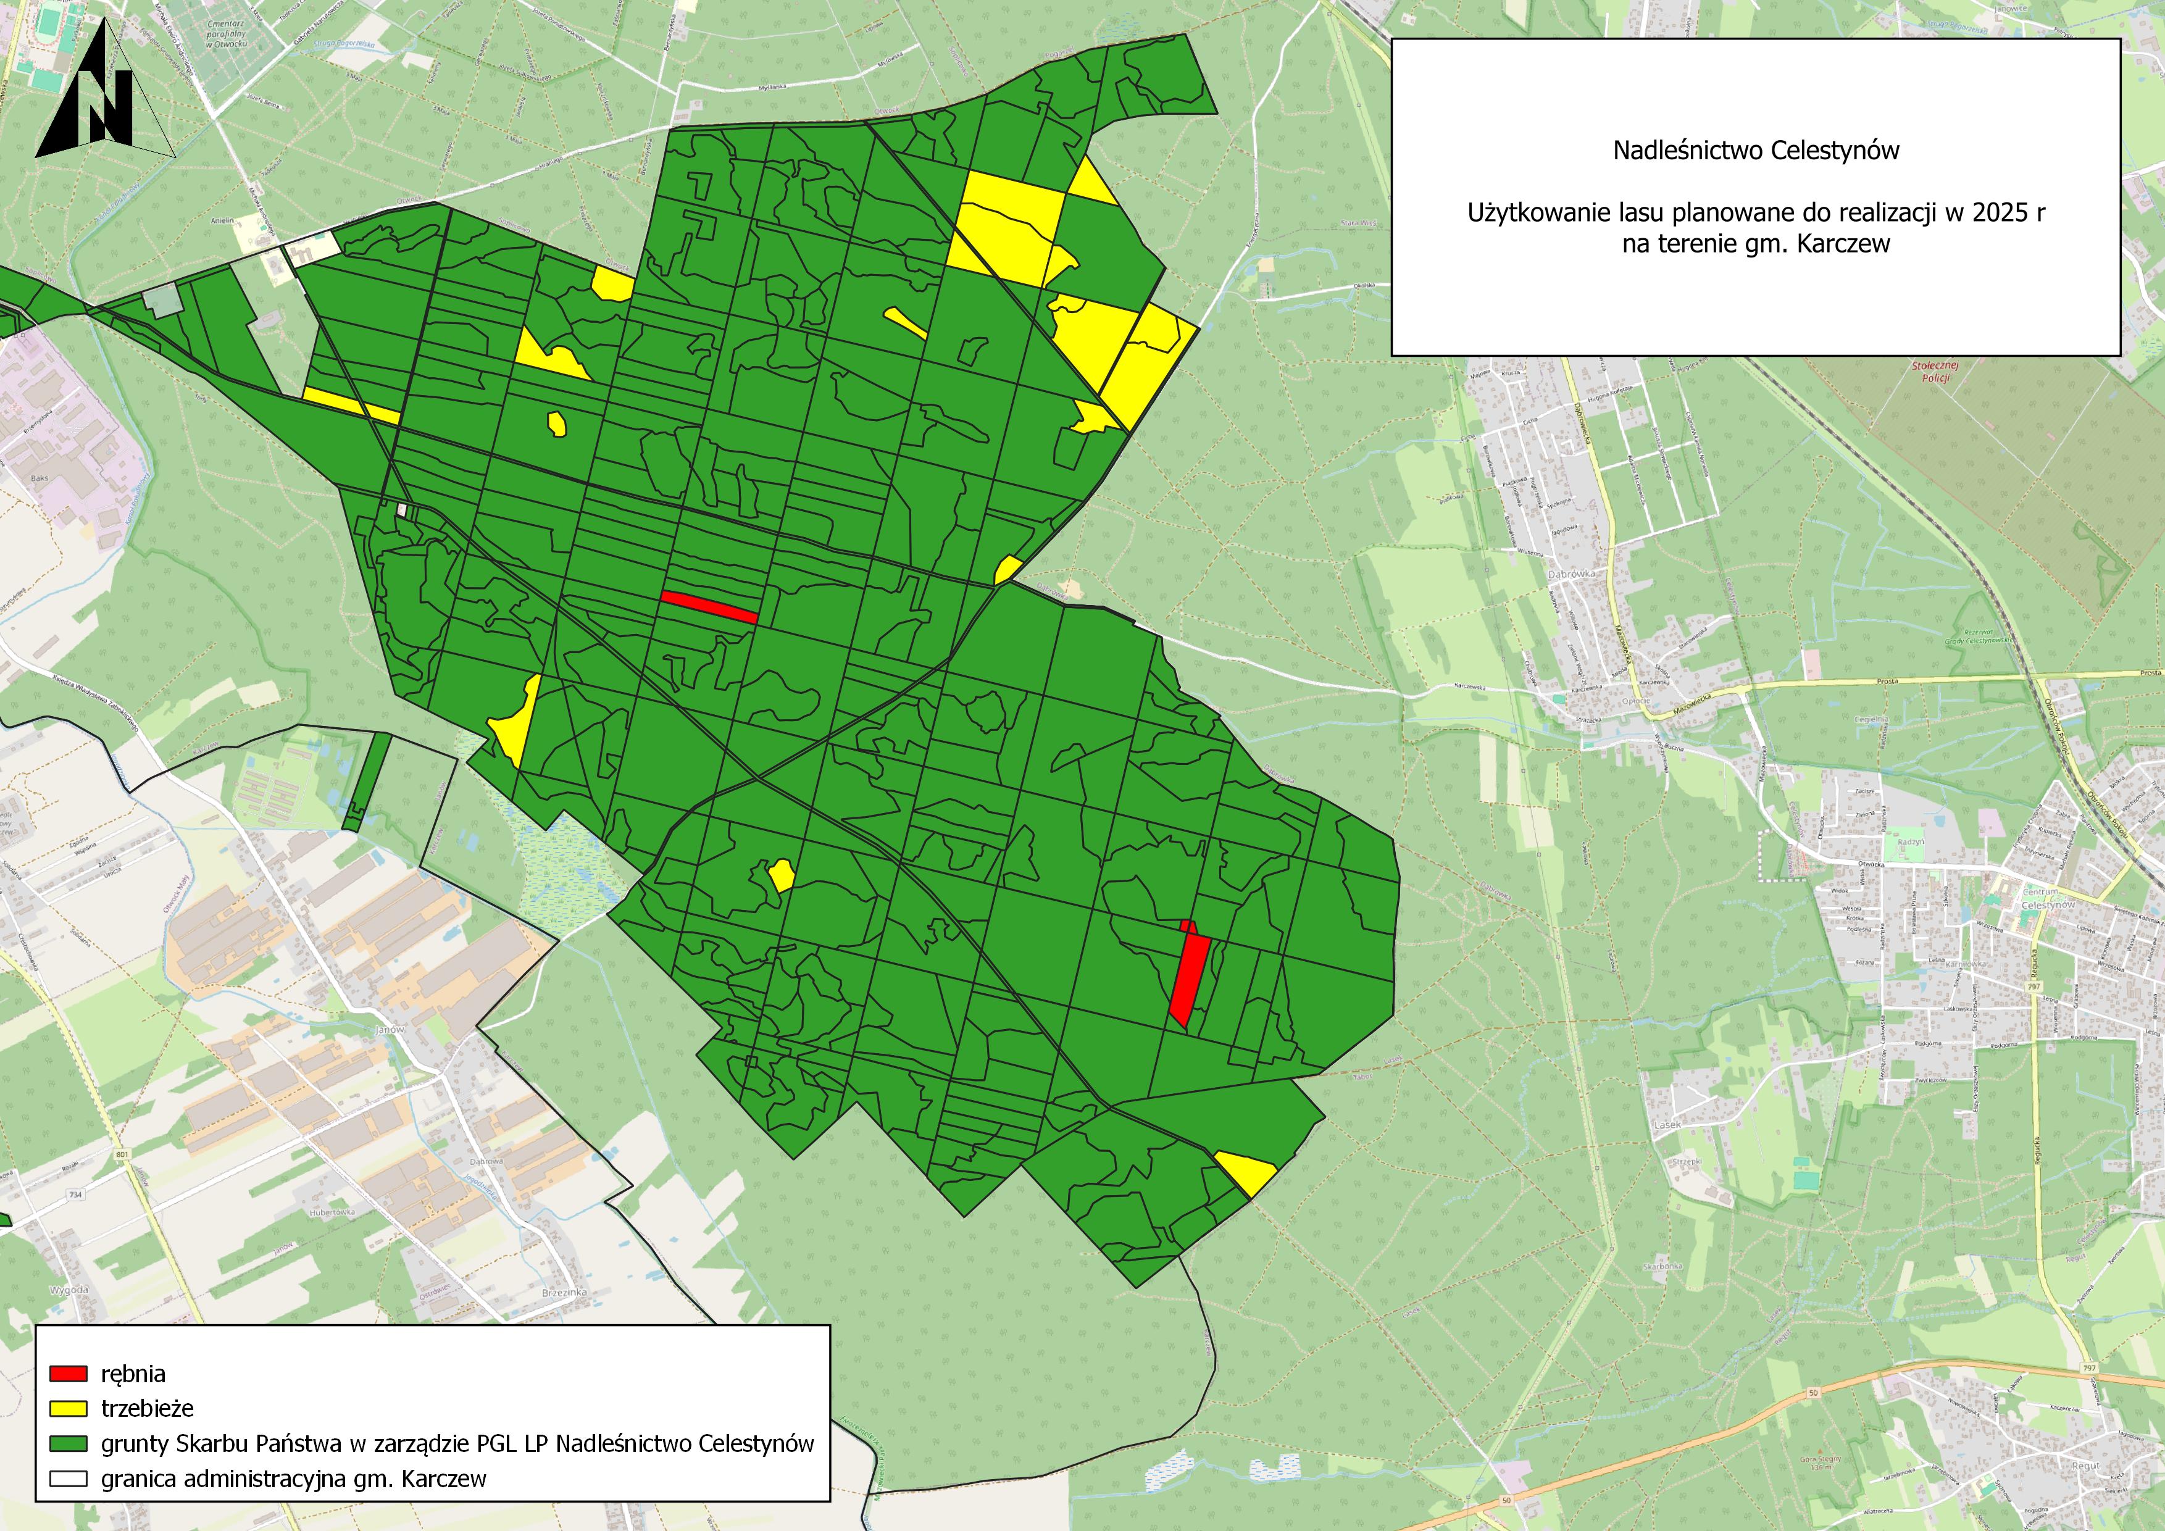The width and height of the screenshot is (2165, 1531).
Task: Click the Nadleśnictwo Celestynów title text
Action: point(1755,151)
